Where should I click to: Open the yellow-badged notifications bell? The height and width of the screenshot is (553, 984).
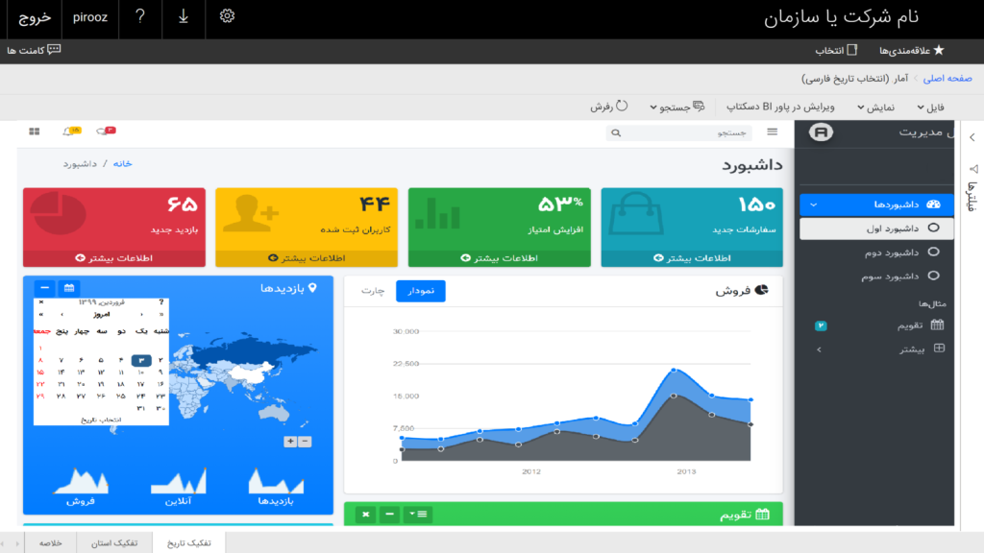coord(71,131)
